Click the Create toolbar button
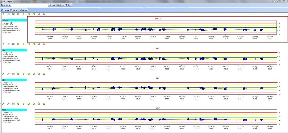This screenshot has width=288, height=133. 5,10
